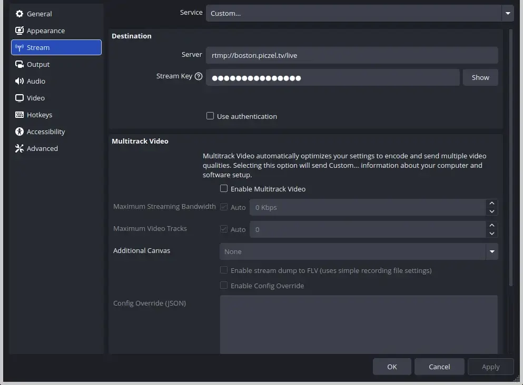Screen dimensions: 523x385
Task: Click the Additional Canvas label
Action: [142, 250]
